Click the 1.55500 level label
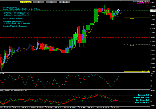Screen dimensions: 156x109 (x=131, y=46)
